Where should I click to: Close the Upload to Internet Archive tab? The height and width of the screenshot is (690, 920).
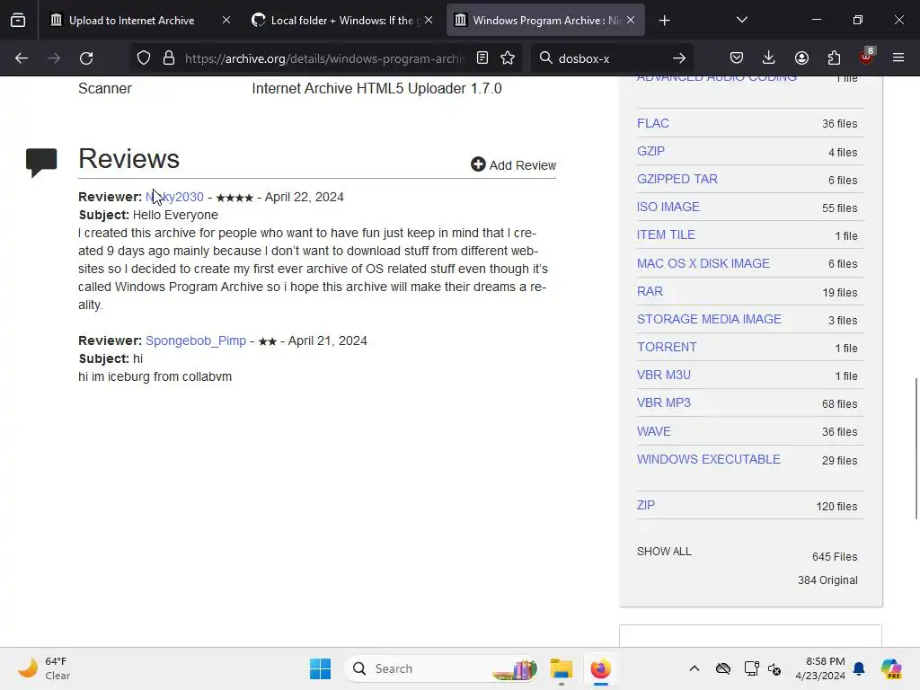226,21
